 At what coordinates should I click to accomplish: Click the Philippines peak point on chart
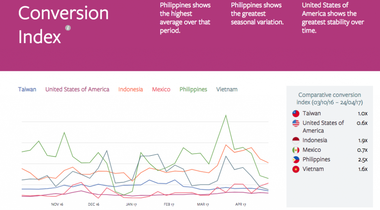[x=226, y=115]
